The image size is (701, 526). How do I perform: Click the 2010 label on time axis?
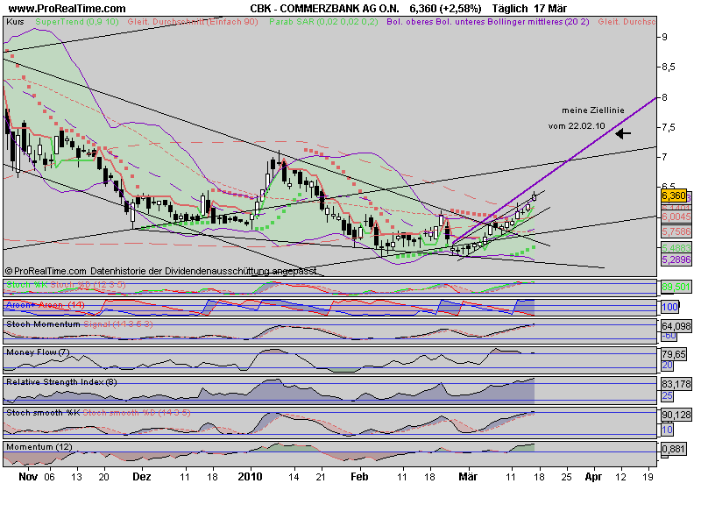(x=251, y=477)
